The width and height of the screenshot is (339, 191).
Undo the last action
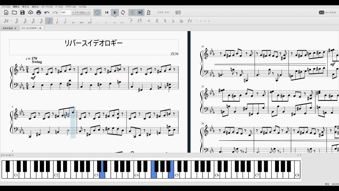(47, 13)
